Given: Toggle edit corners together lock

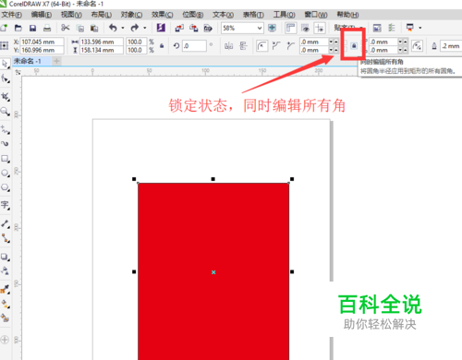Looking at the screenshot, I should coord(354,46).
